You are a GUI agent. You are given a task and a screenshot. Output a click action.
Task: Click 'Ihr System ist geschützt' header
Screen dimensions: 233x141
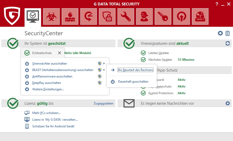tap(45, 43)
